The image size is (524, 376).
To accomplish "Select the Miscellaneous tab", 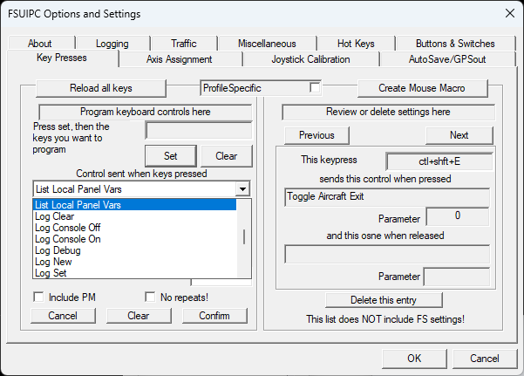I will (267, 43).
